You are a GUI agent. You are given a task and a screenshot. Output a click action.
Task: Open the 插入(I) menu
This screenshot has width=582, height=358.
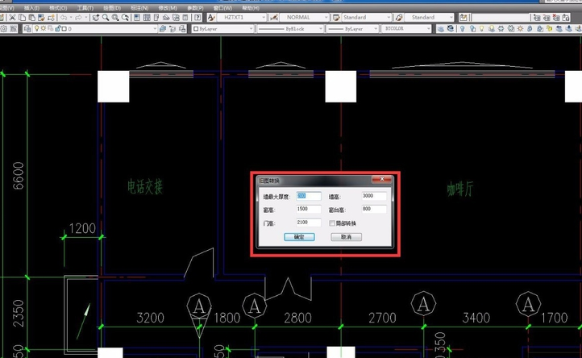point(31,8)
